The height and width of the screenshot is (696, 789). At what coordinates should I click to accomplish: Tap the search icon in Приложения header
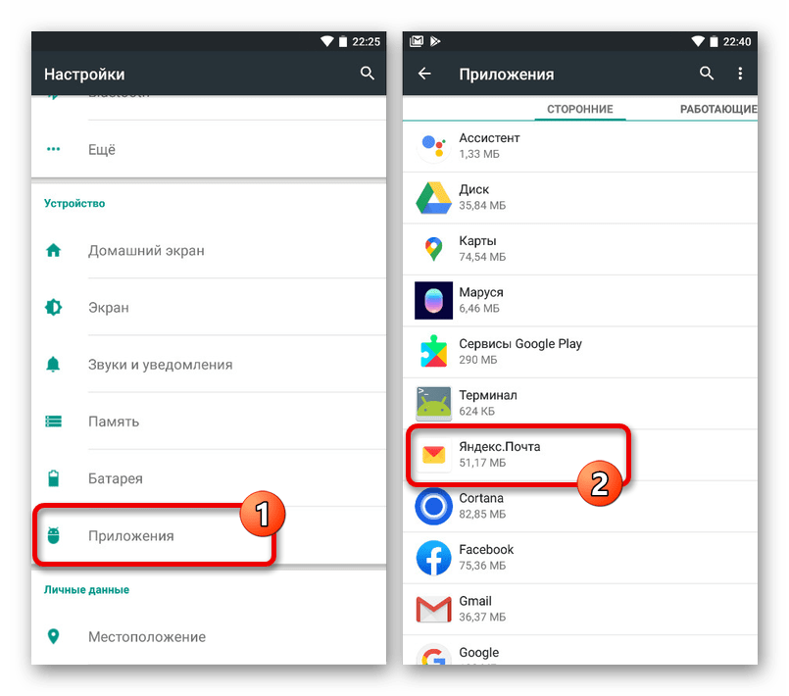[x=707, y=74]
